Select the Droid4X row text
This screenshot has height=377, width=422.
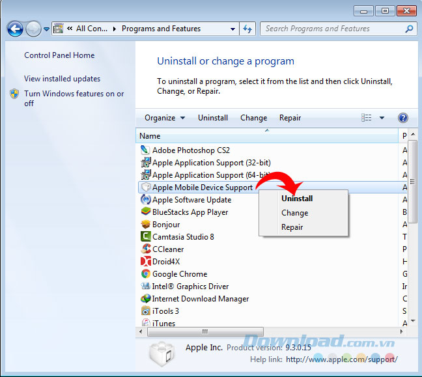pos(166,262)
